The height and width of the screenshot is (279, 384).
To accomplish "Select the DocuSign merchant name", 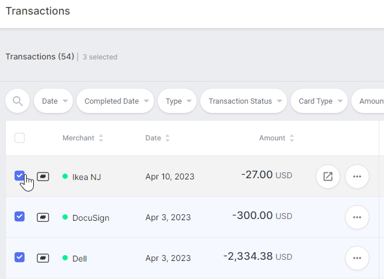I will click(91, 218).
